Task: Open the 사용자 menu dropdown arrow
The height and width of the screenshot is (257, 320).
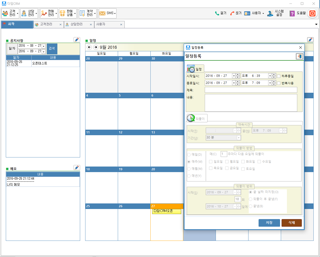Action: 263,13
